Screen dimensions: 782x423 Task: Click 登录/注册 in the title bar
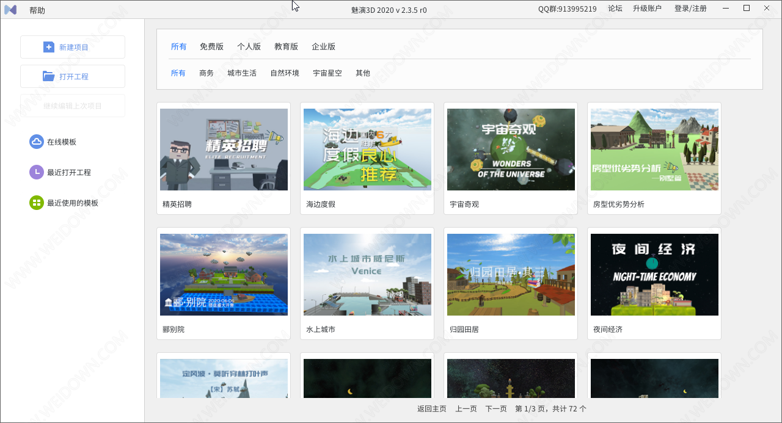coord(690,9)
